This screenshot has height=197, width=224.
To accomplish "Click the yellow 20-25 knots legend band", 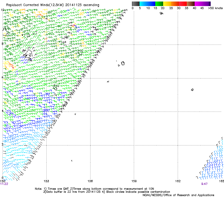I will coord(167,4).
